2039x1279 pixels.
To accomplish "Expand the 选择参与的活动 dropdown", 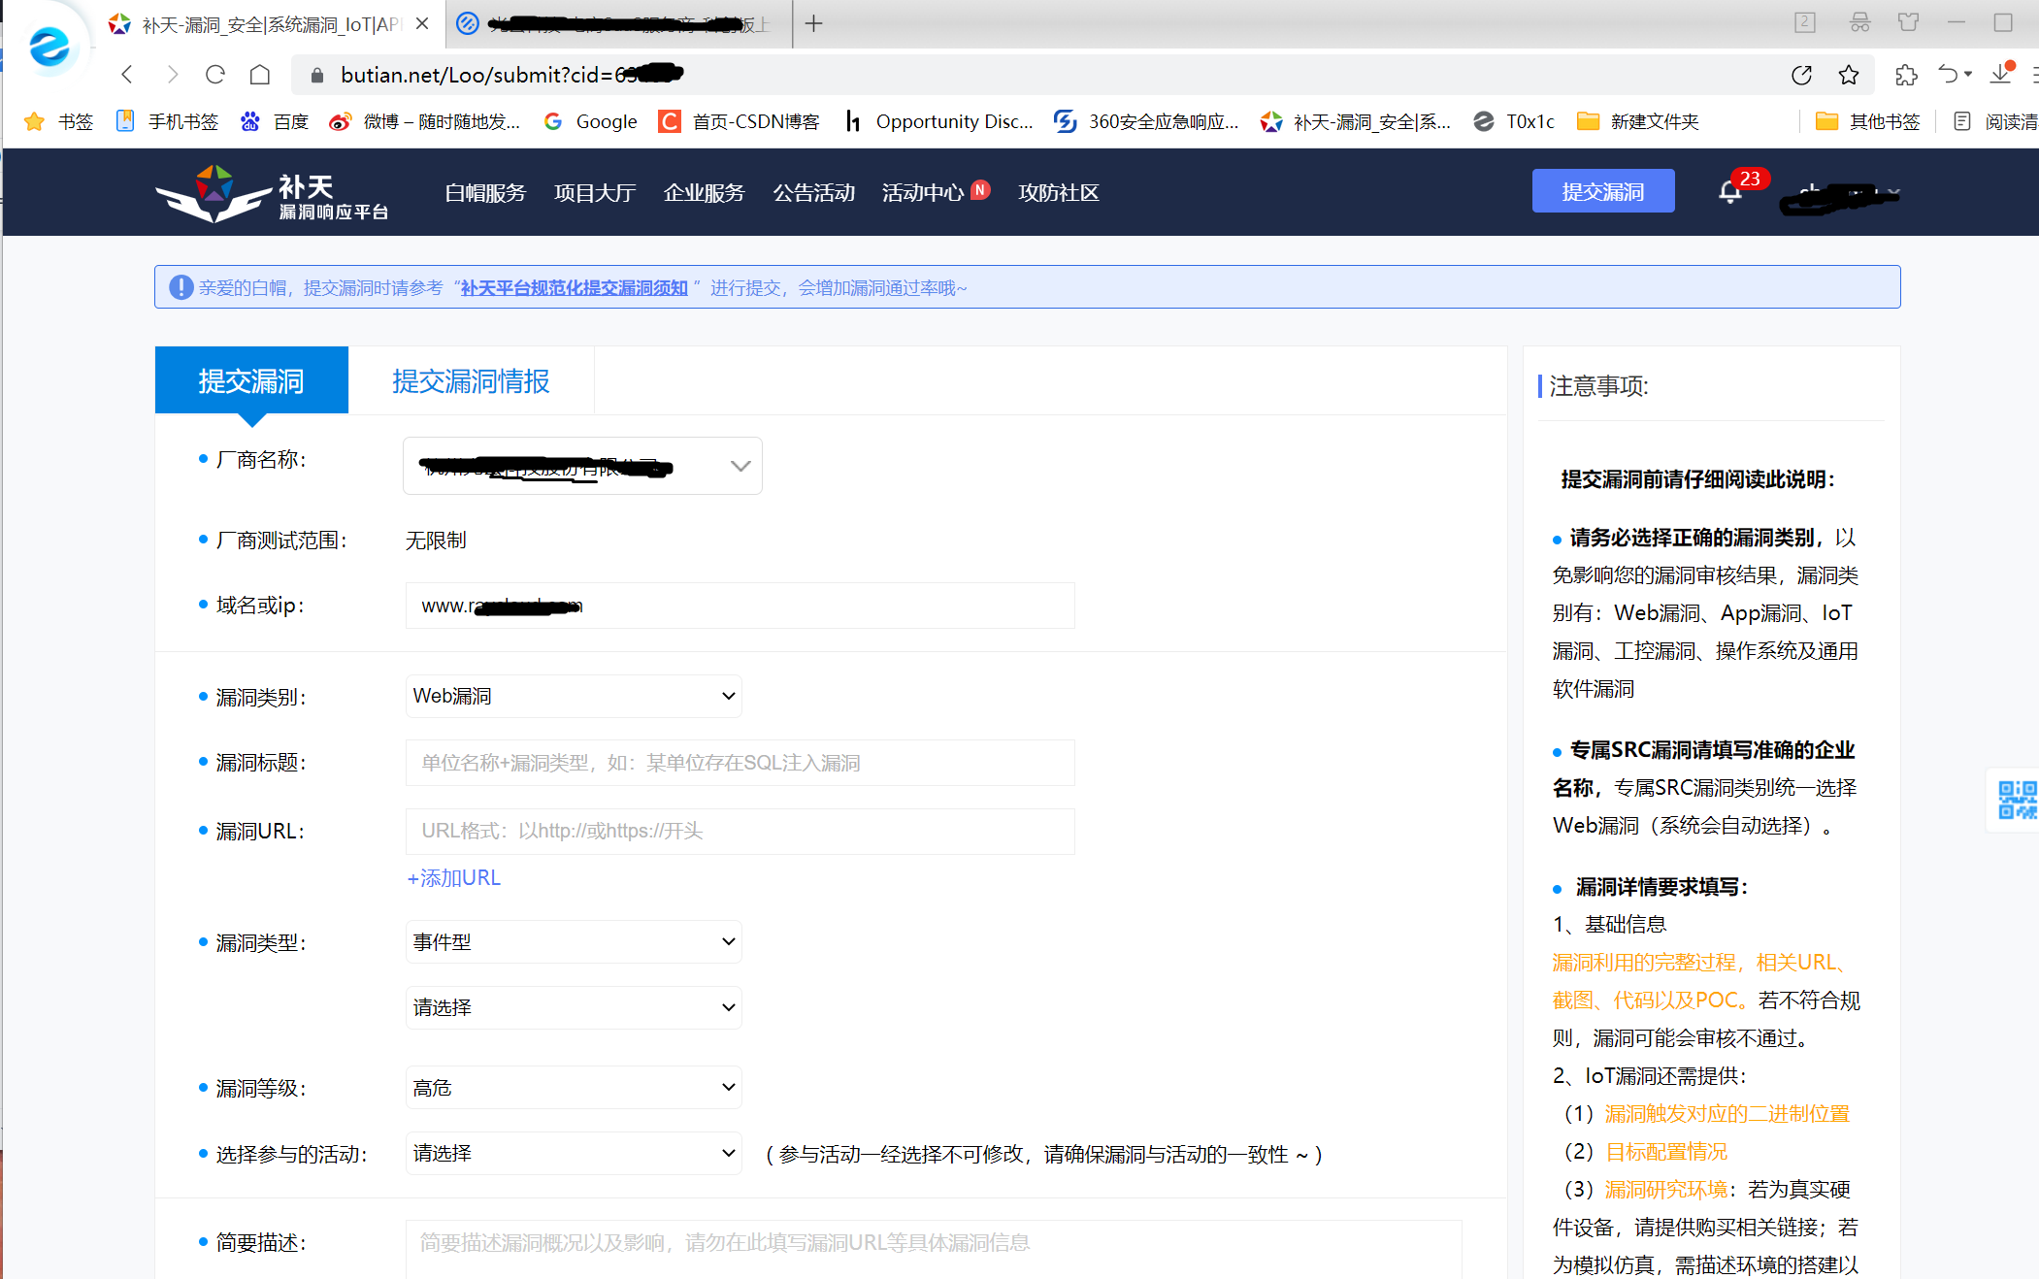I will coord(574,1153).
